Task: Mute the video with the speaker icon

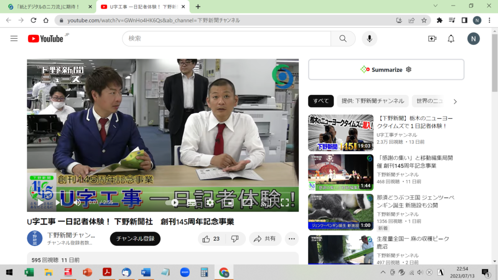Action: 77,202
